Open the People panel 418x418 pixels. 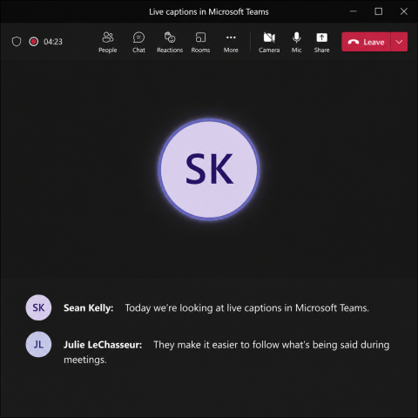108,43
